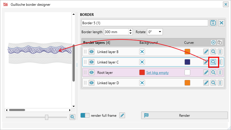The height and width of the screenshot is (130, 231).
Task: Click Border length input field
Action: [116, 32]
